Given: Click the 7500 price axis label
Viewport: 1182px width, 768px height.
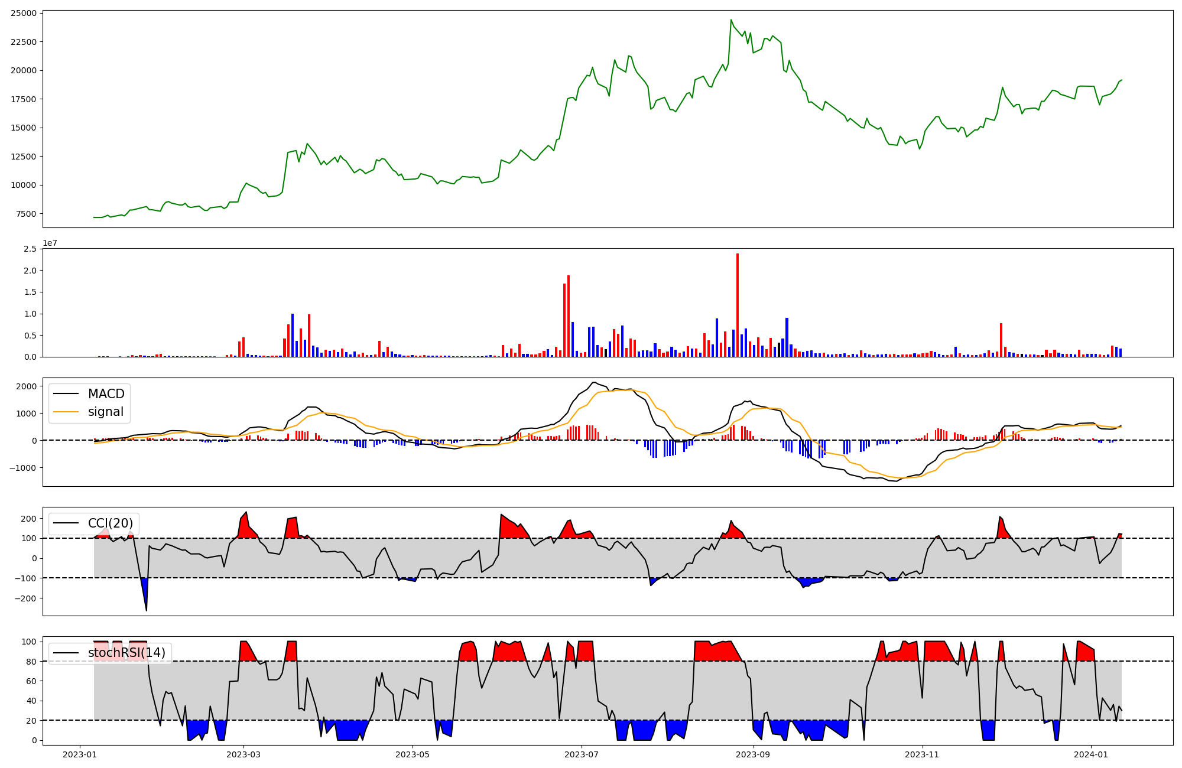Looking at the screenshot, I should pyautogui.click(x=26, y=214).
